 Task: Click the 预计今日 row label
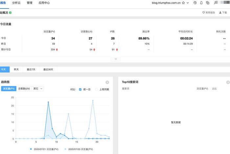pos(6,49)
